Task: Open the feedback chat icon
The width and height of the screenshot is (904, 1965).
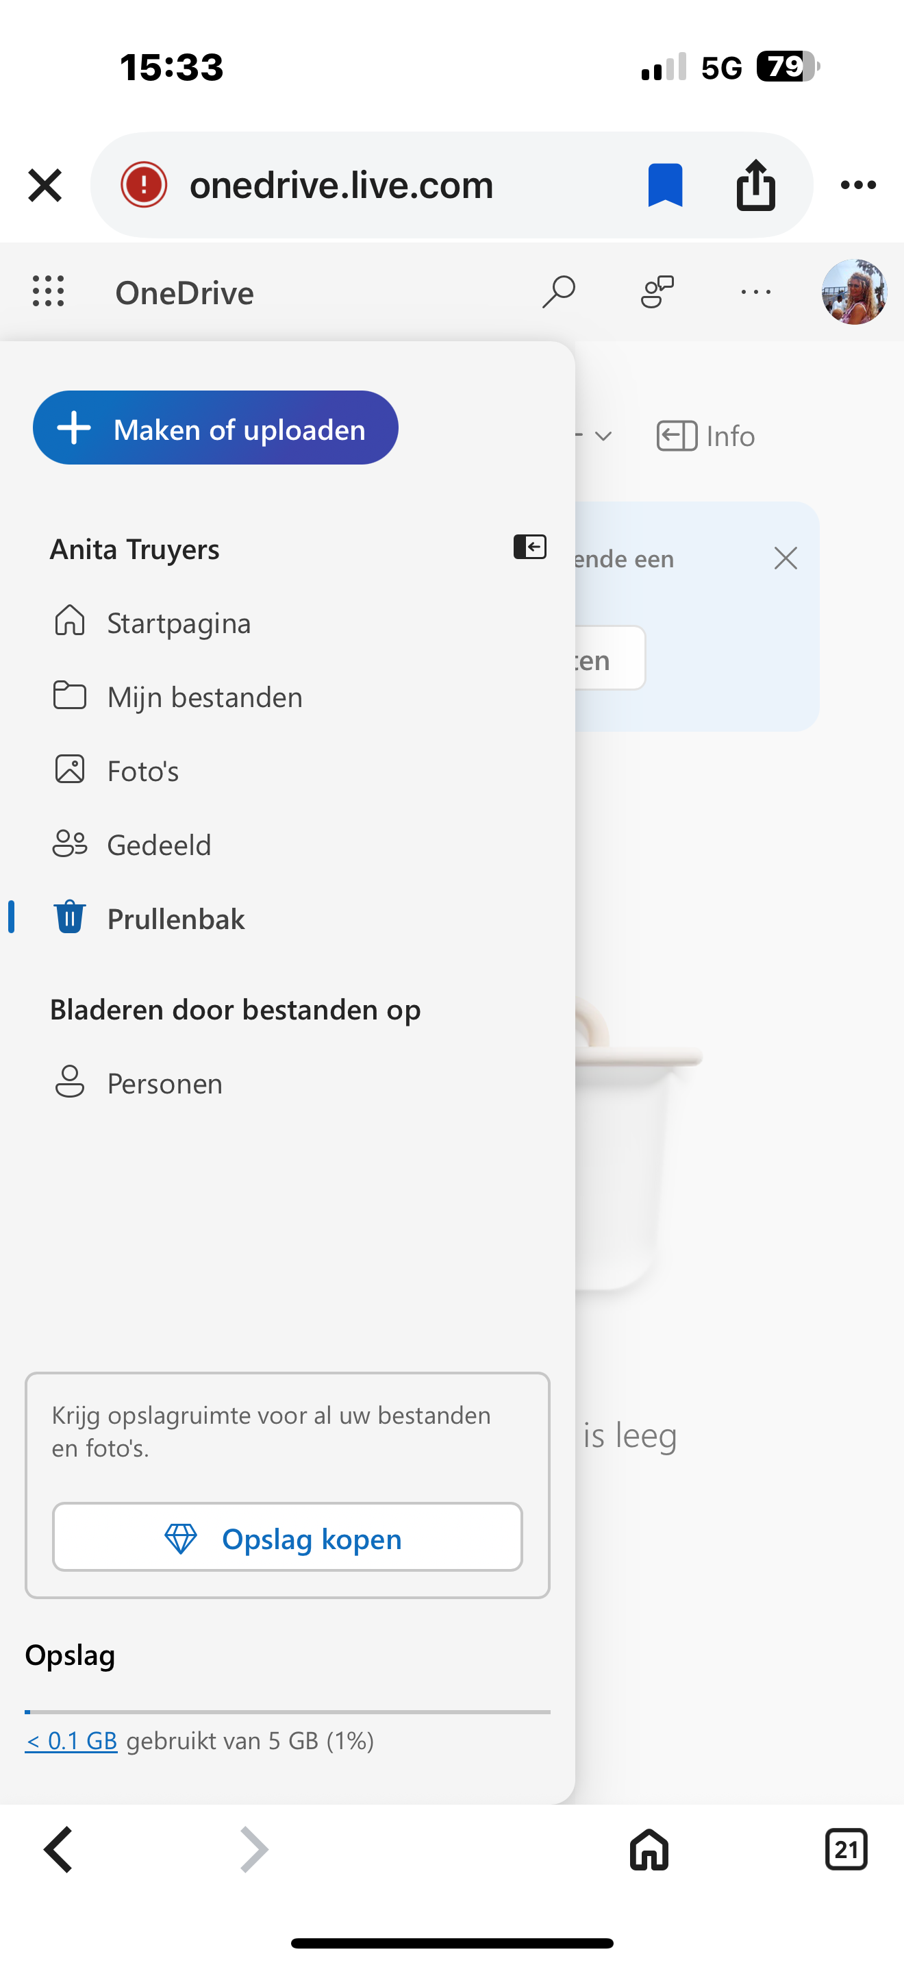Action: [657, 291]
